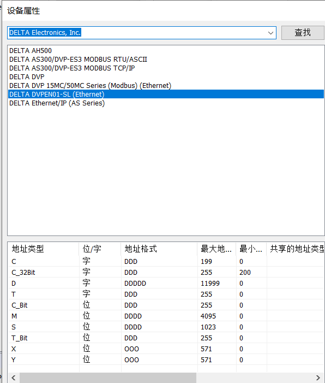Click the 最大地... column header
325x383 pixels.
(216, 249)
